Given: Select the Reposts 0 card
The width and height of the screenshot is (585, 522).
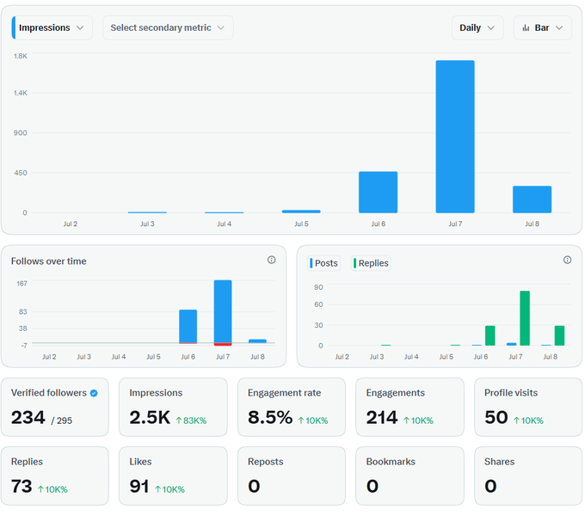Looking at the screenshot, I should click(x=292, y=476).
